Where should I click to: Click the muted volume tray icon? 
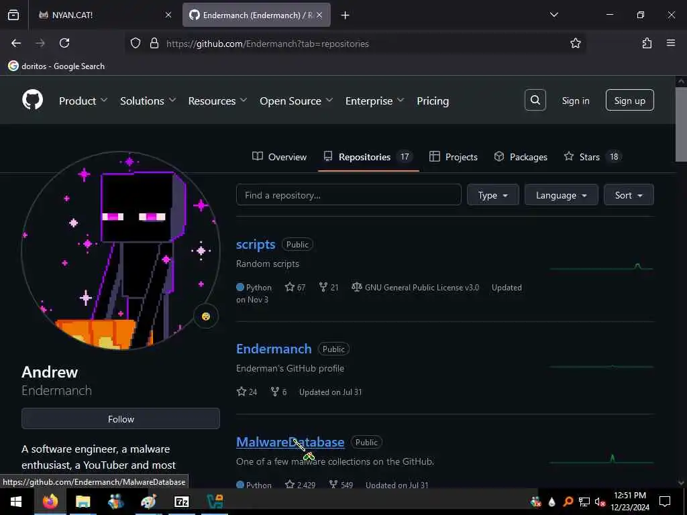point(600,502)
